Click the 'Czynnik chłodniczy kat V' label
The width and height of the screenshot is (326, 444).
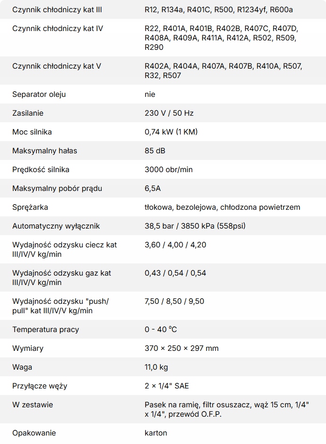click(57, 66)
